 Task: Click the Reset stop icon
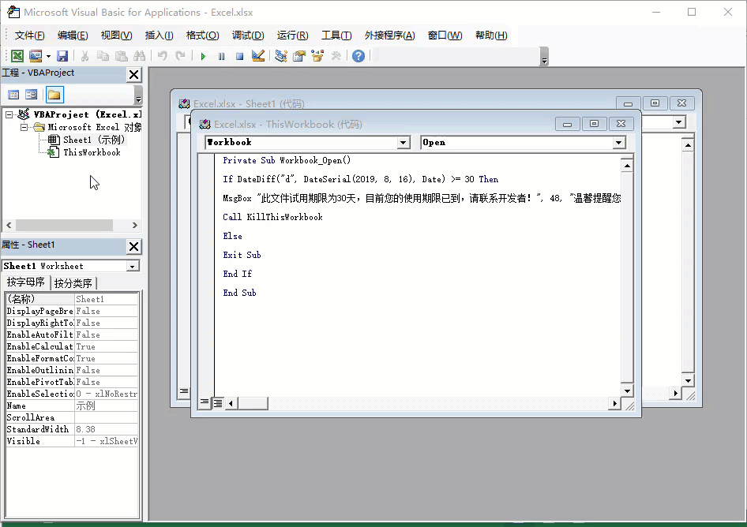tap(239, 56)
